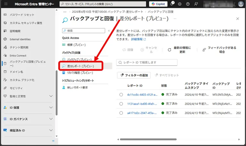
Task: Close the 差分レポート pane with X
Action: (x=238, y=19)
